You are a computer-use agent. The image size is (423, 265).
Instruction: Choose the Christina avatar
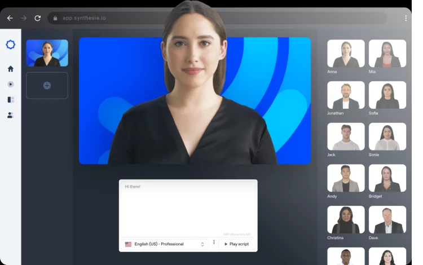(x=346, y=219)
